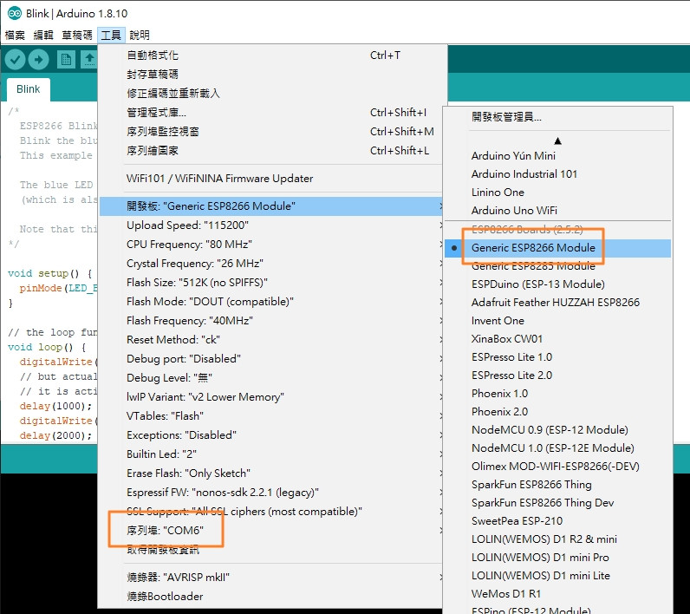
Task: Open 管理程式庫... entry
Action: tap(270, 112)
